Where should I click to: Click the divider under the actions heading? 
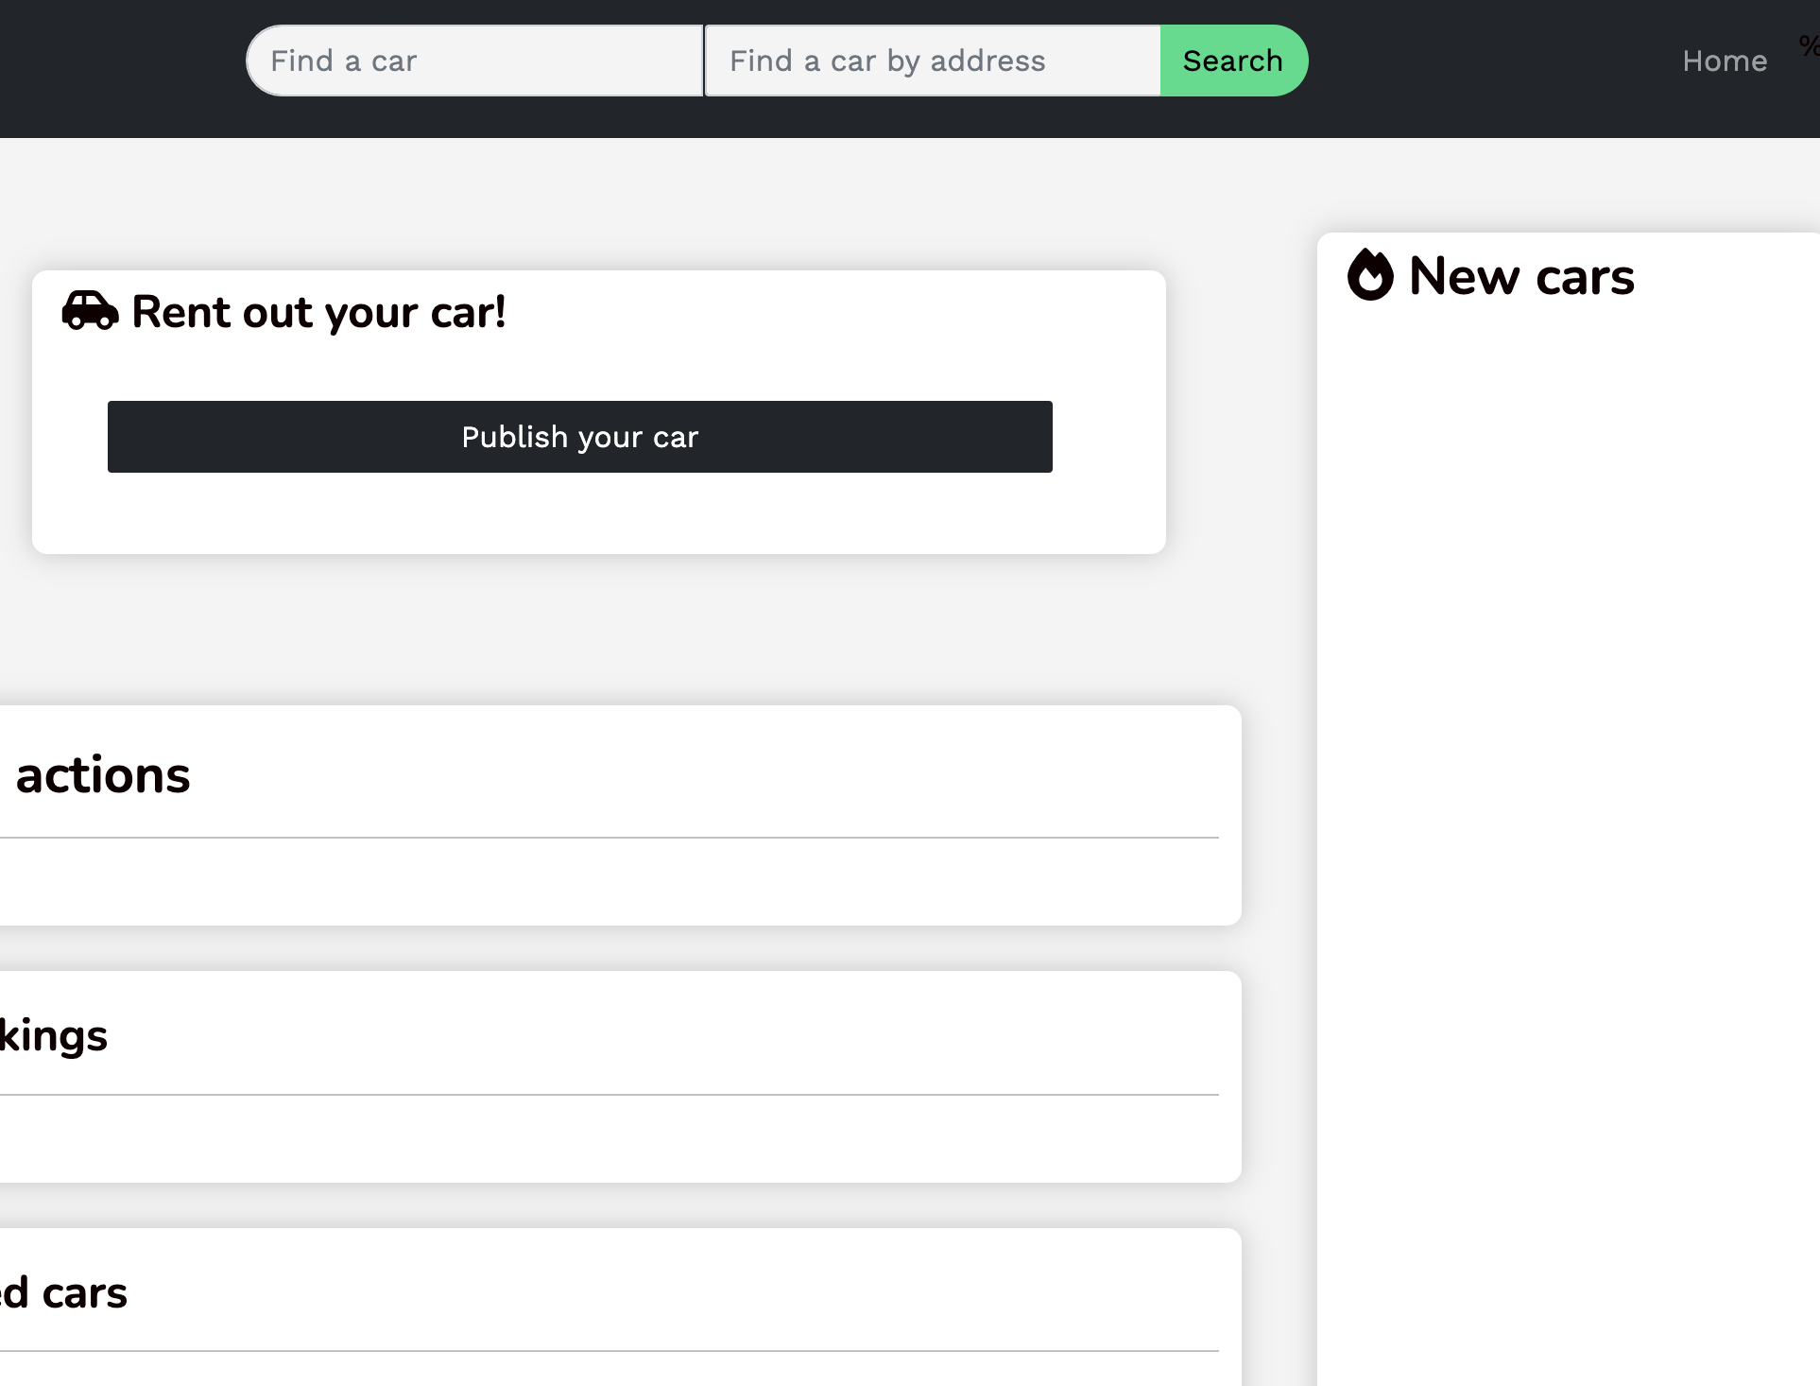(610, 836)
